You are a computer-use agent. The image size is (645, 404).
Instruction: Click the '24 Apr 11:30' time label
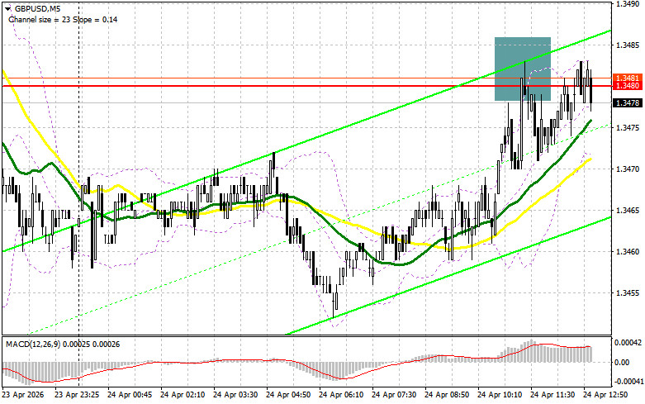(553, 395)
